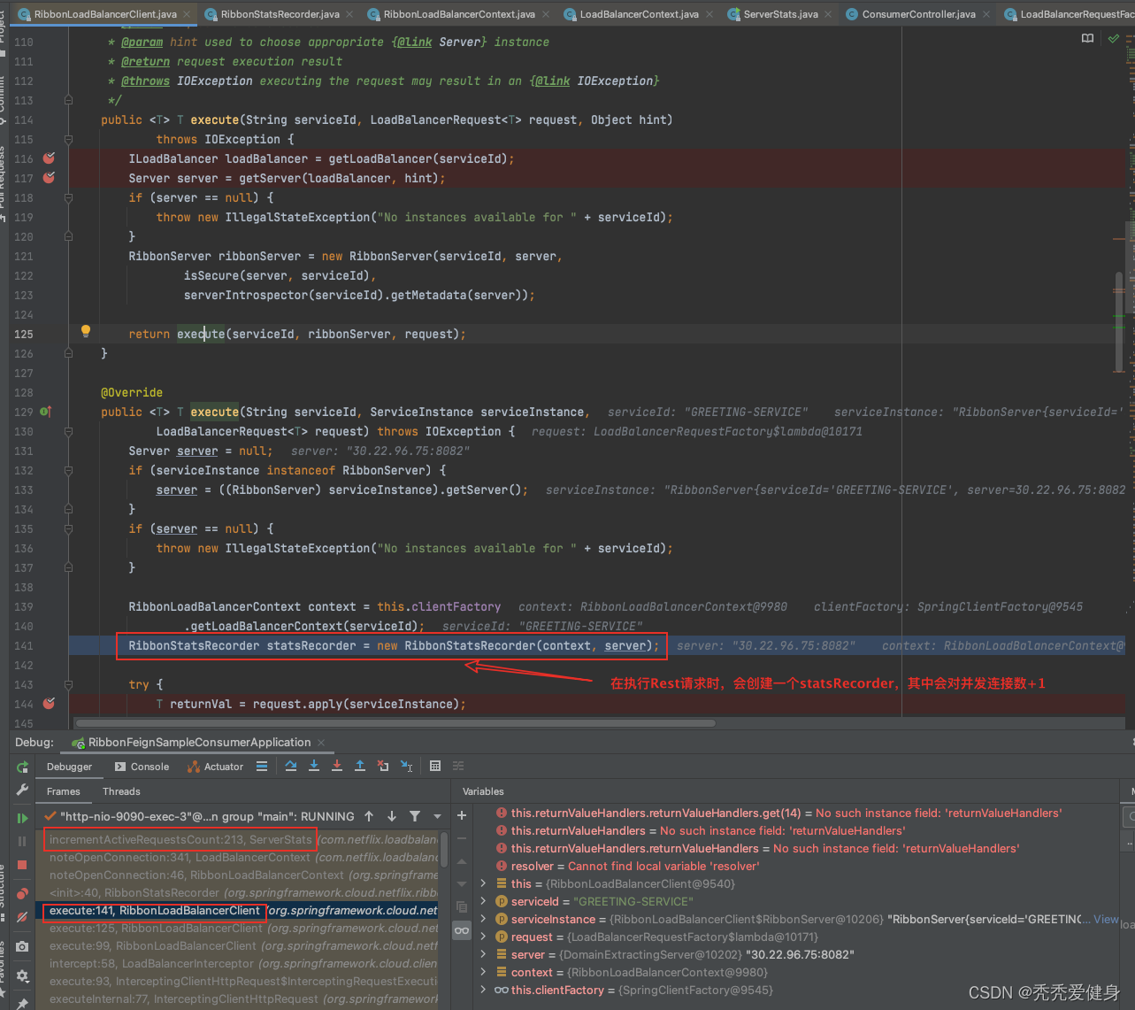
Task: Open debug gear settings menu
Action: [x=22, y=975]
